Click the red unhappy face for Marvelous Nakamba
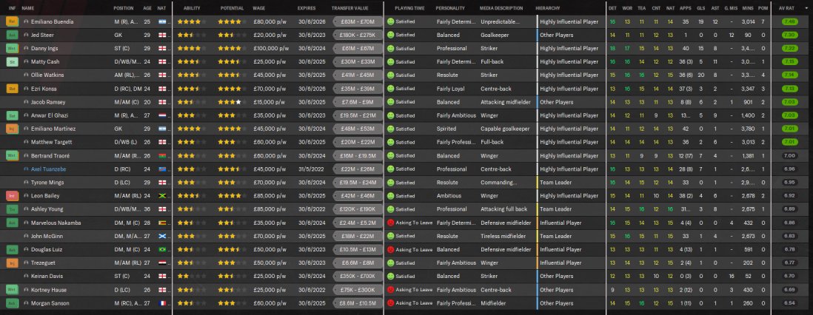Image resolution: width=813 pixels, height=315 pixels. point(390,223)
